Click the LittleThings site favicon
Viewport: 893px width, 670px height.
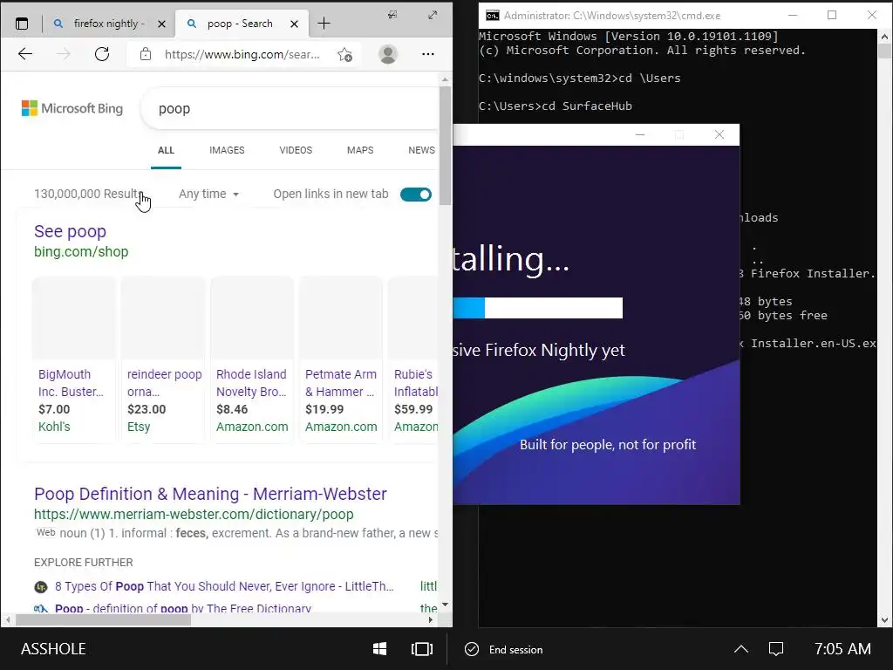coord(41,587)
